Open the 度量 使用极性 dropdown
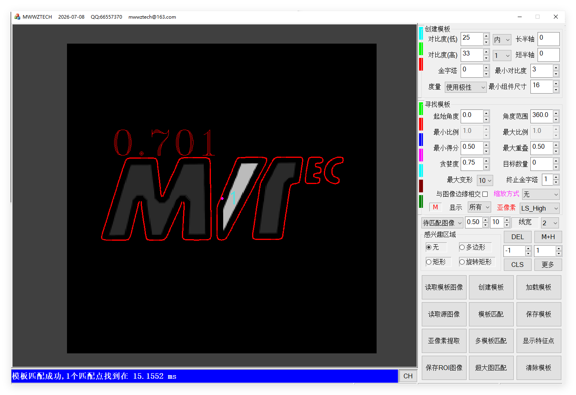Screen dimensions: 576x395 pyautogui.click(x=465, y=87)
